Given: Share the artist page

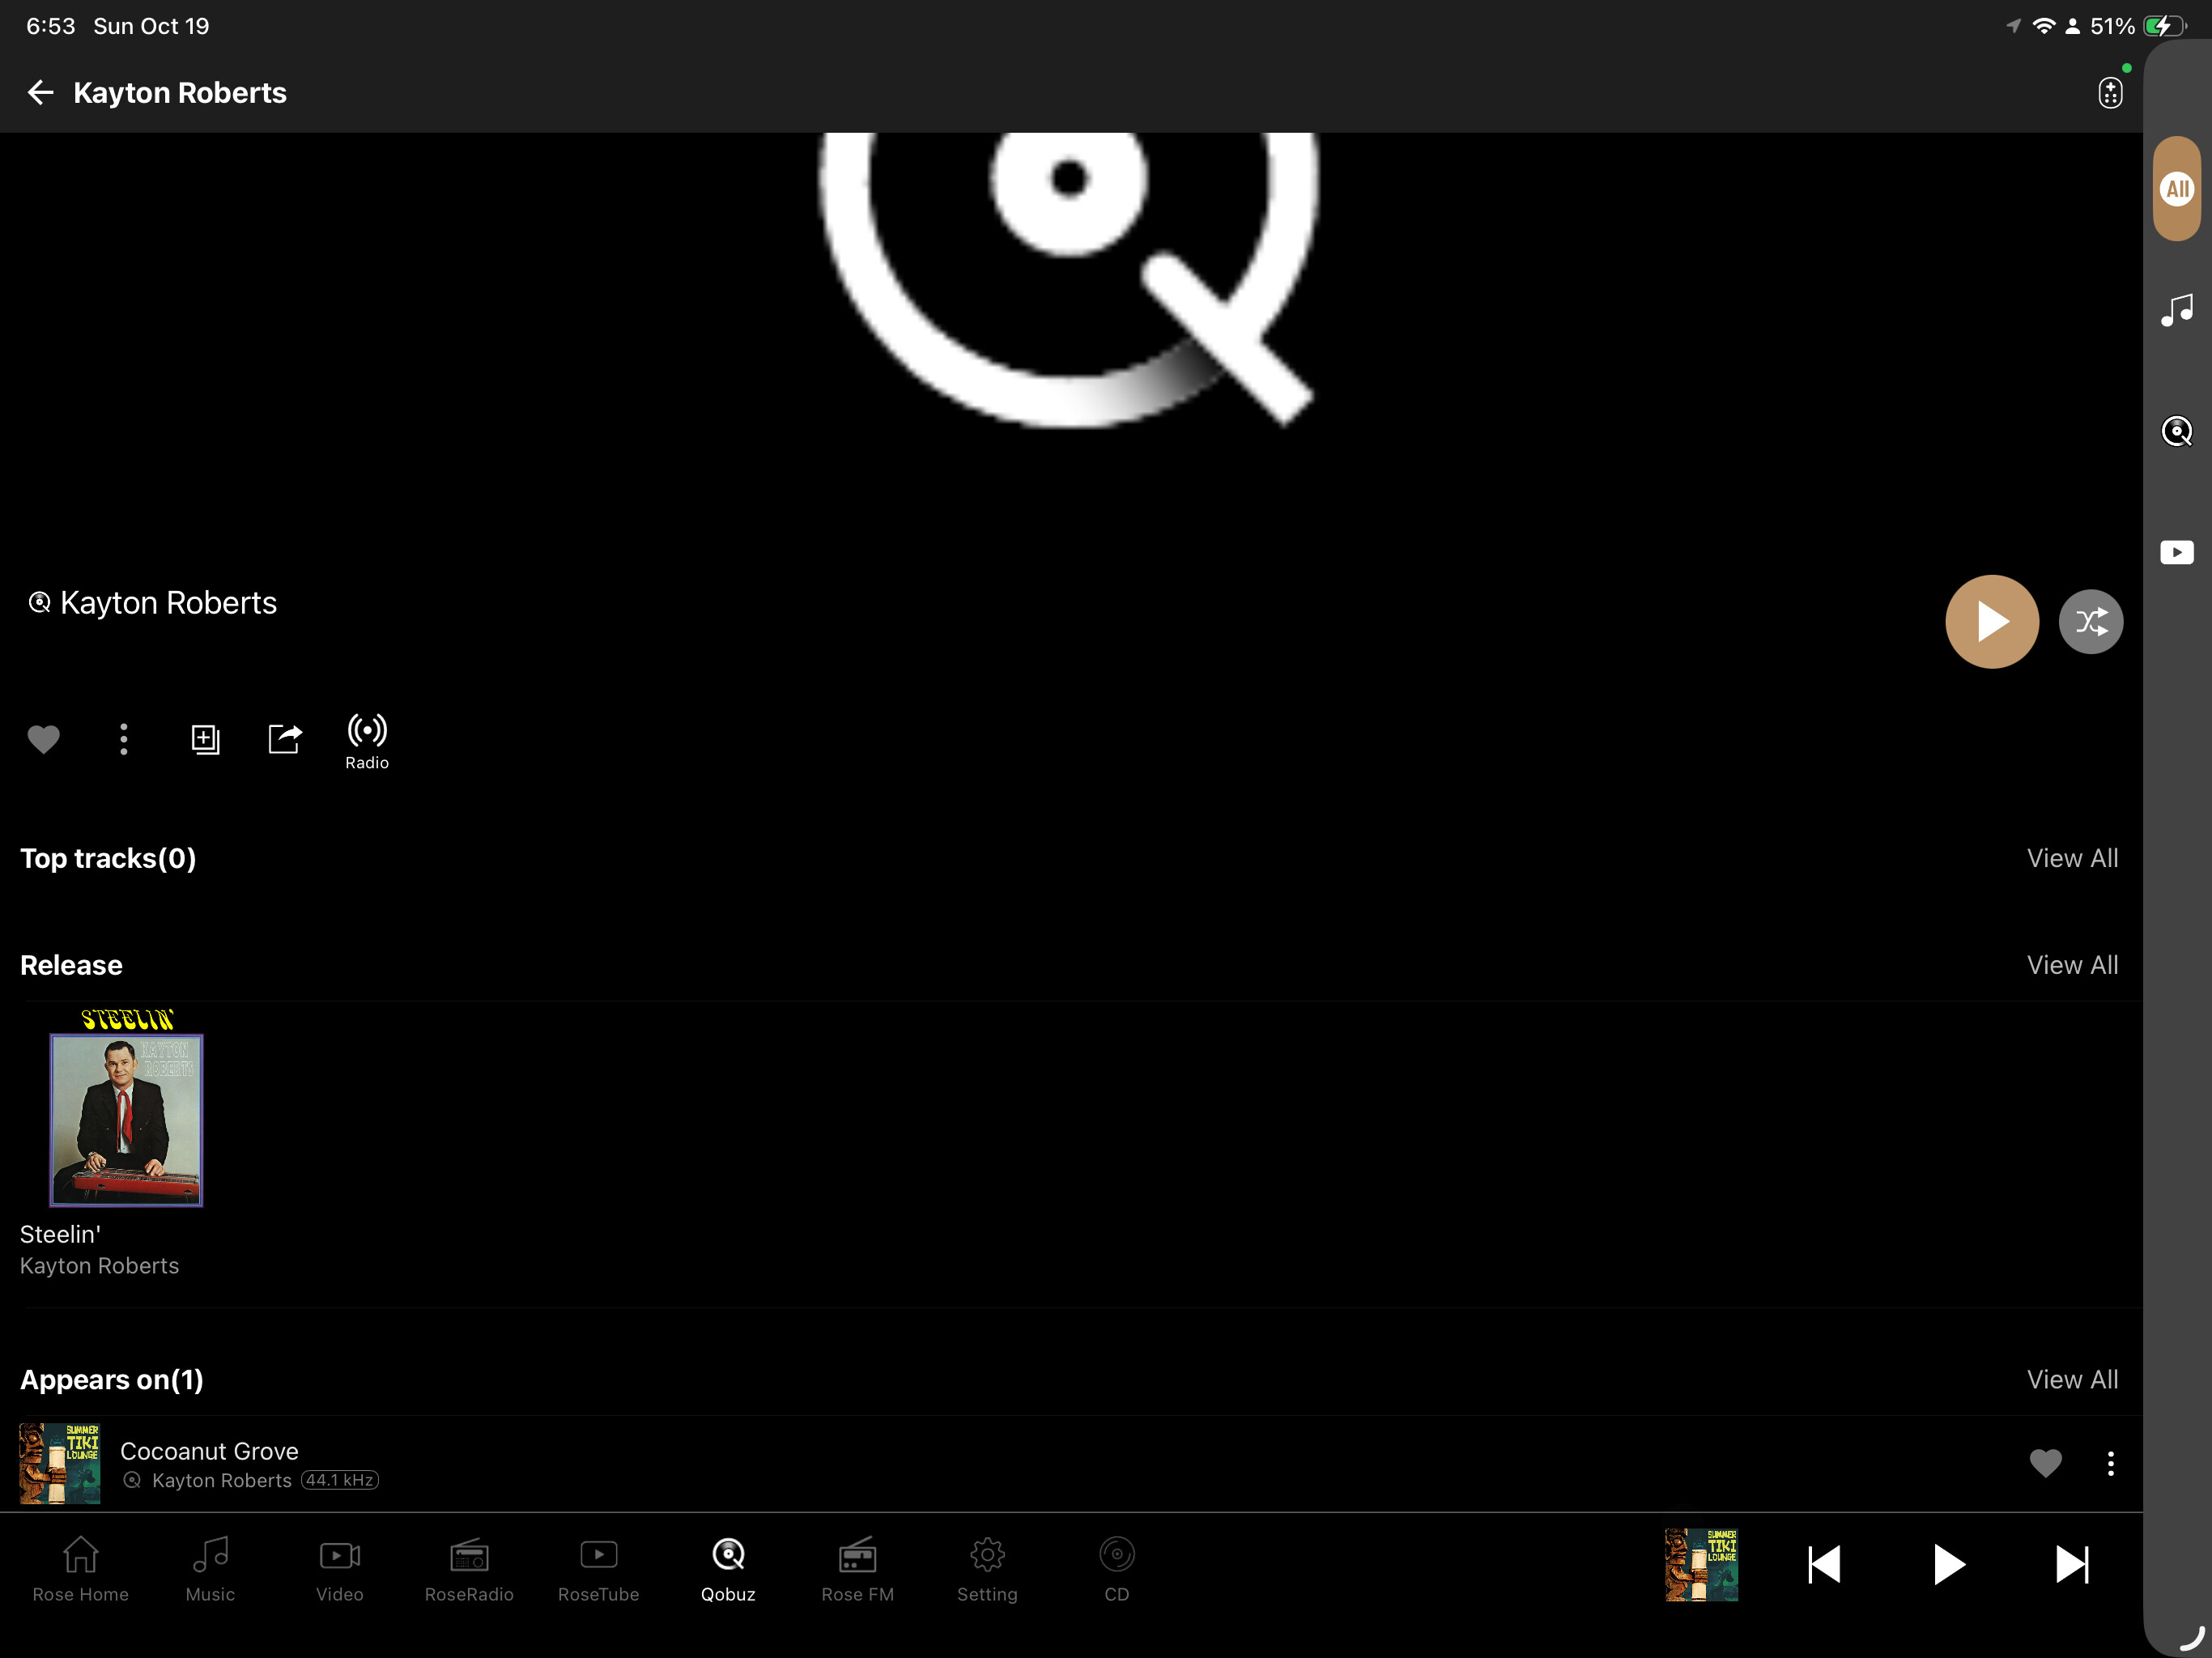Looking at the screenshot, I should pos(285,739).
